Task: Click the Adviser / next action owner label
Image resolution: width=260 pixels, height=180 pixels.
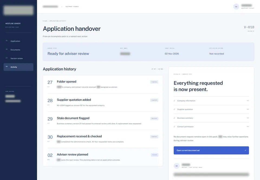Action: [192, 167]
